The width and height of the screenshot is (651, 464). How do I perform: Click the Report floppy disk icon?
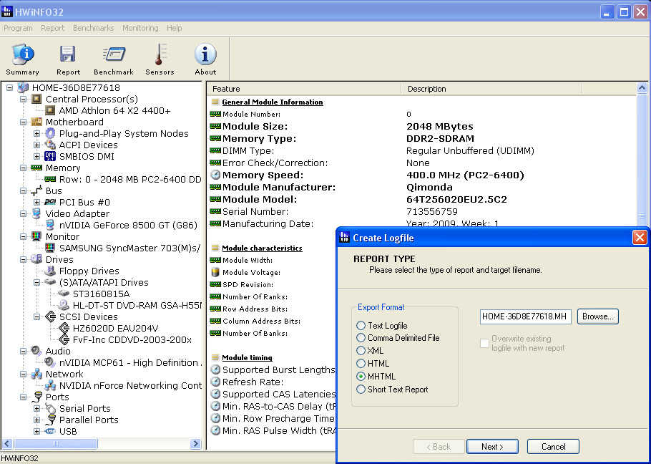(x=68, y=59)
